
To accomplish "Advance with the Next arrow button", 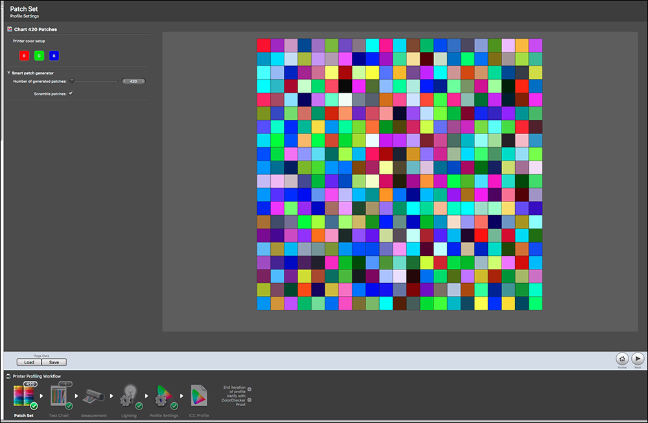I will click(x=638, y=358).
